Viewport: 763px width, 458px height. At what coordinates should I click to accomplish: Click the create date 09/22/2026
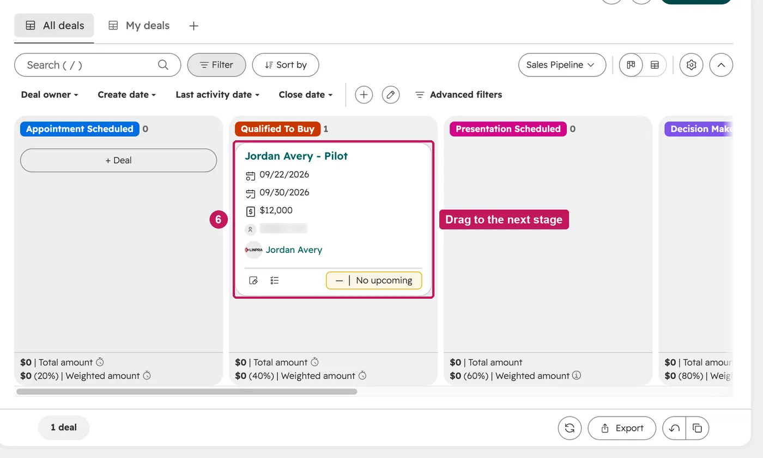tap(284, 175)
